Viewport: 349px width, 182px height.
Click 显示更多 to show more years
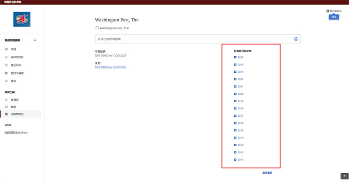click(x=267, y=173)
